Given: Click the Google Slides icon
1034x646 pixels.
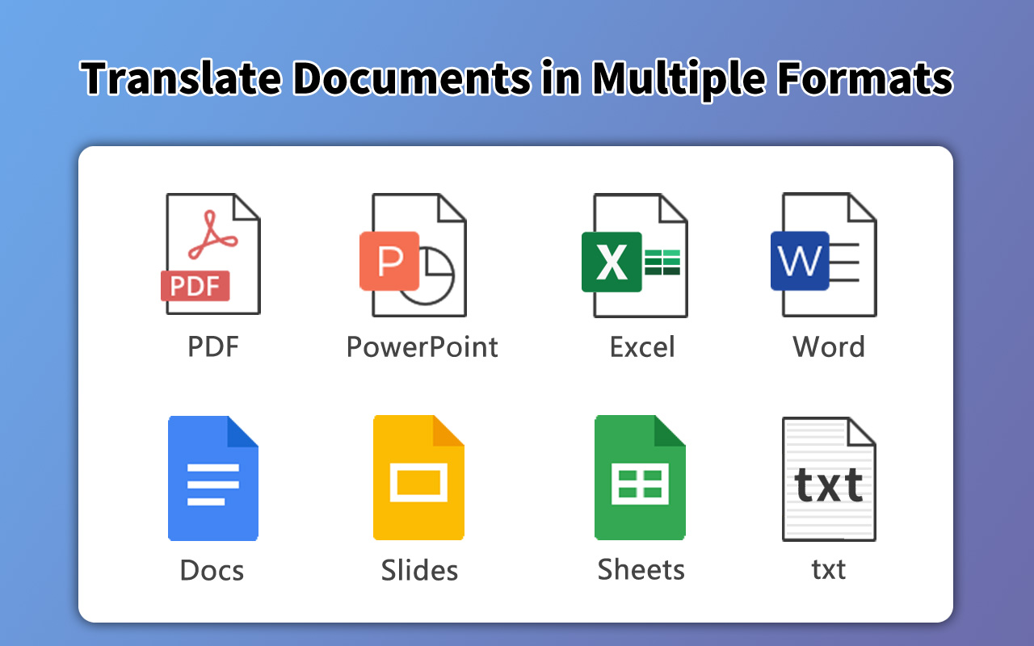Looking at the screenshot, I should pyautogui.click(x=419, y=476).
